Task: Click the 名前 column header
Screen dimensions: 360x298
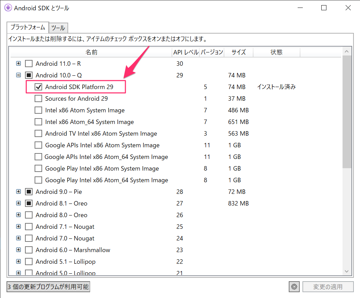Action: pos(91,52)
